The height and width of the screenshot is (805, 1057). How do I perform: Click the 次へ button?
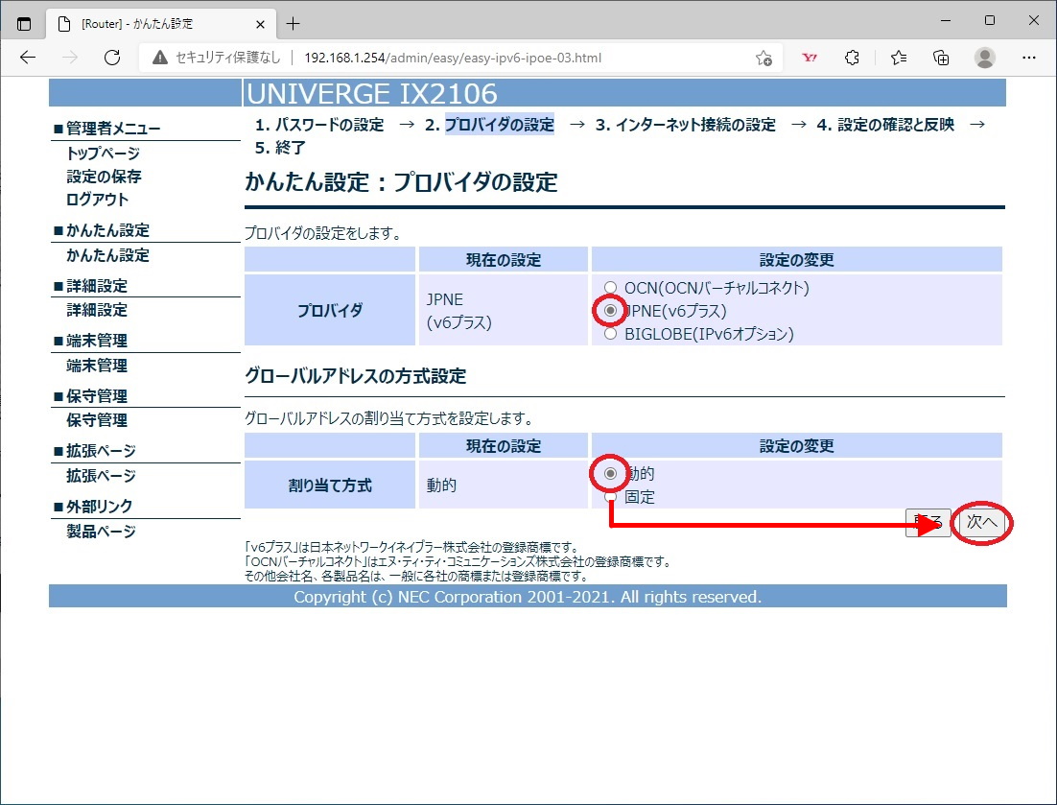[x=981, y=523]
